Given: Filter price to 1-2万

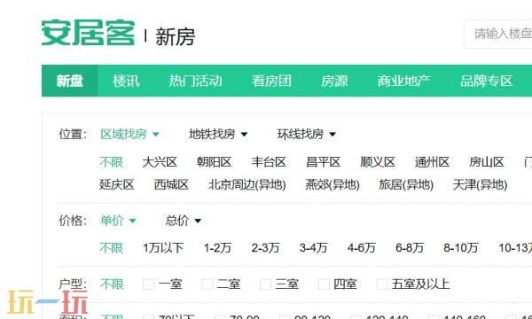Looking at the screenshot, I should pyautogui.click(x=217, y=248).
